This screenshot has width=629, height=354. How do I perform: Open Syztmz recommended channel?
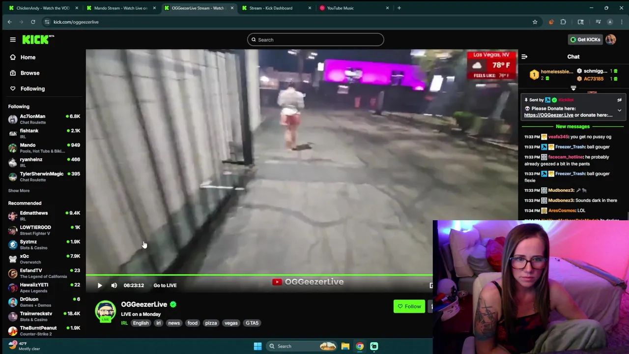pyautogui.click(x=44, y=244)
